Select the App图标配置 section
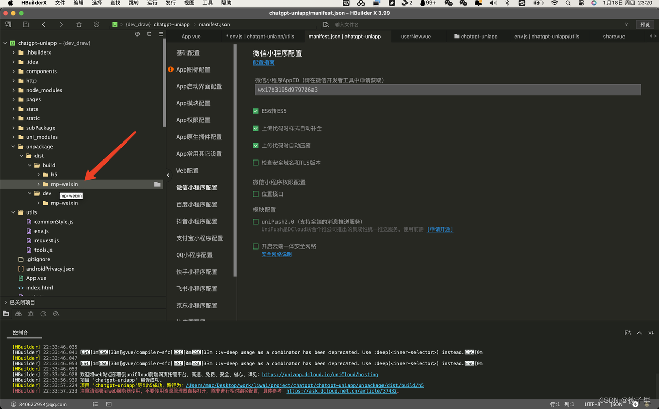 tap(193, 70)
